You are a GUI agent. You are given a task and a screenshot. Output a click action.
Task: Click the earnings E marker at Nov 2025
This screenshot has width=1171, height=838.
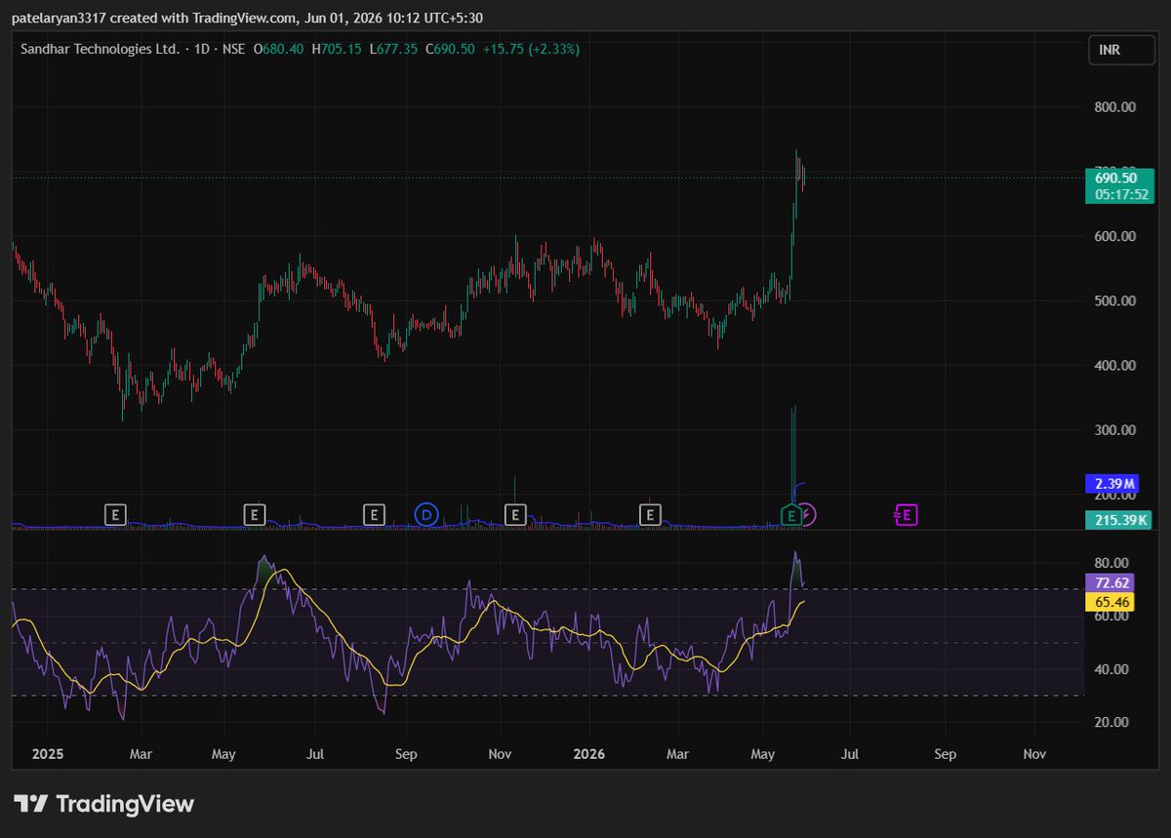click(515, 513)
